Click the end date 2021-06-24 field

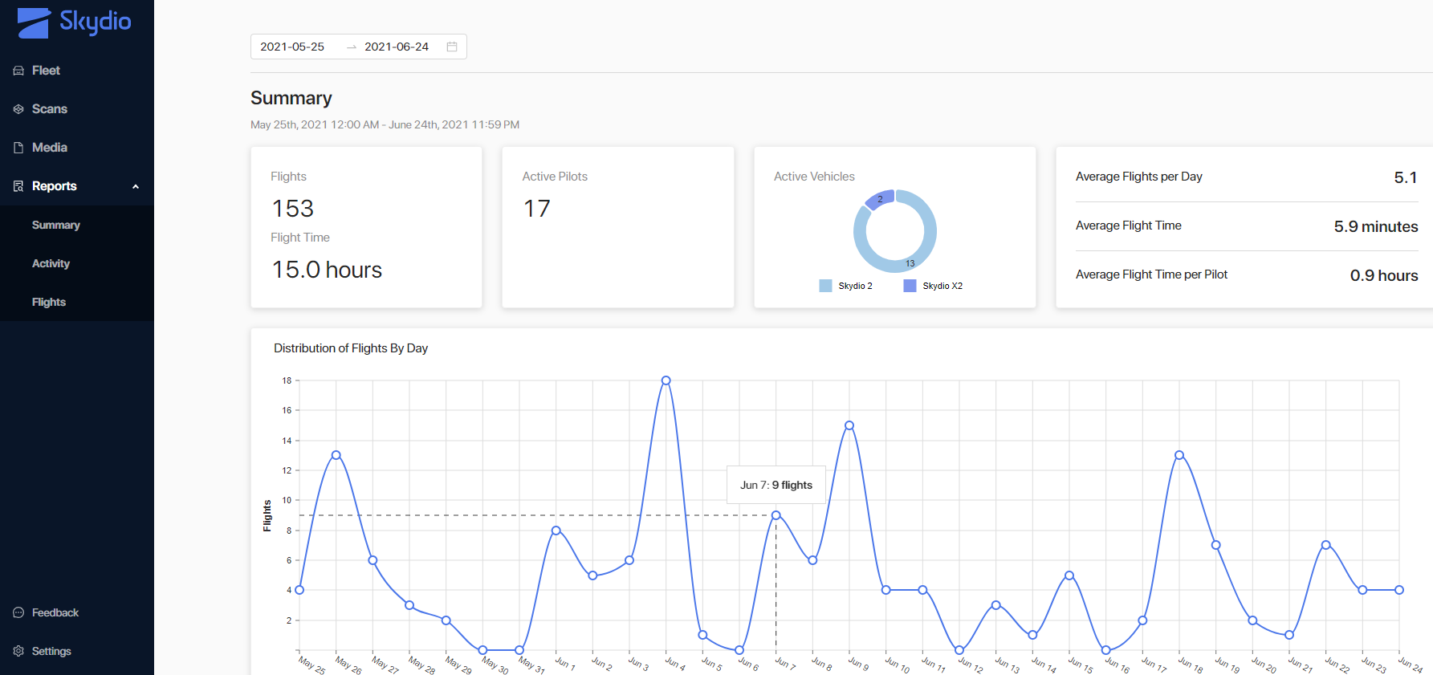point(397,47)
